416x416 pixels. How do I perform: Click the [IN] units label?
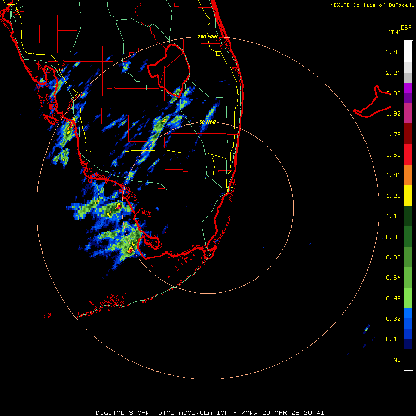395,32
